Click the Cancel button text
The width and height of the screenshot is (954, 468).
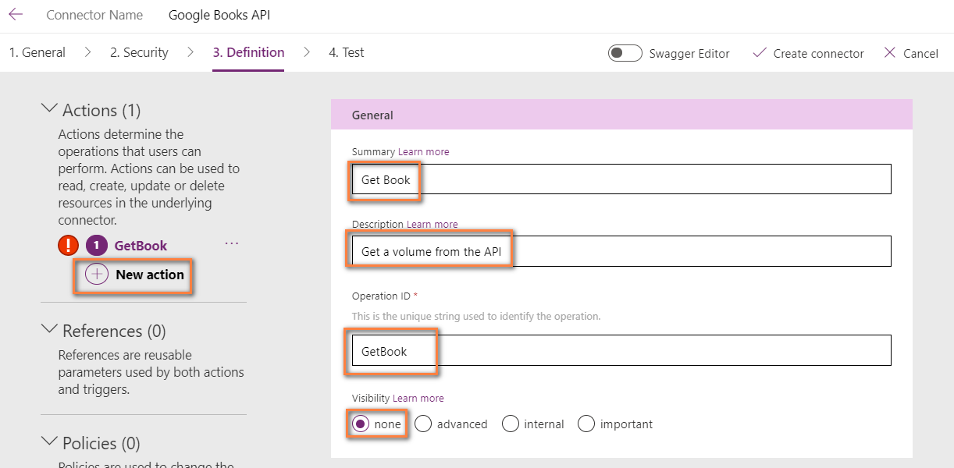tap(920, 54)
